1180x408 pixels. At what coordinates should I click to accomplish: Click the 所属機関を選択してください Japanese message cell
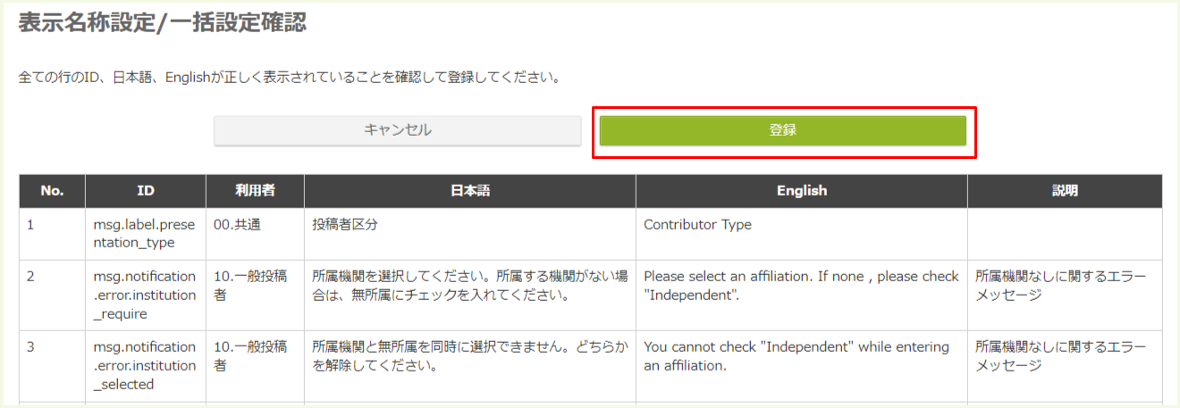[x=468, y=286]
